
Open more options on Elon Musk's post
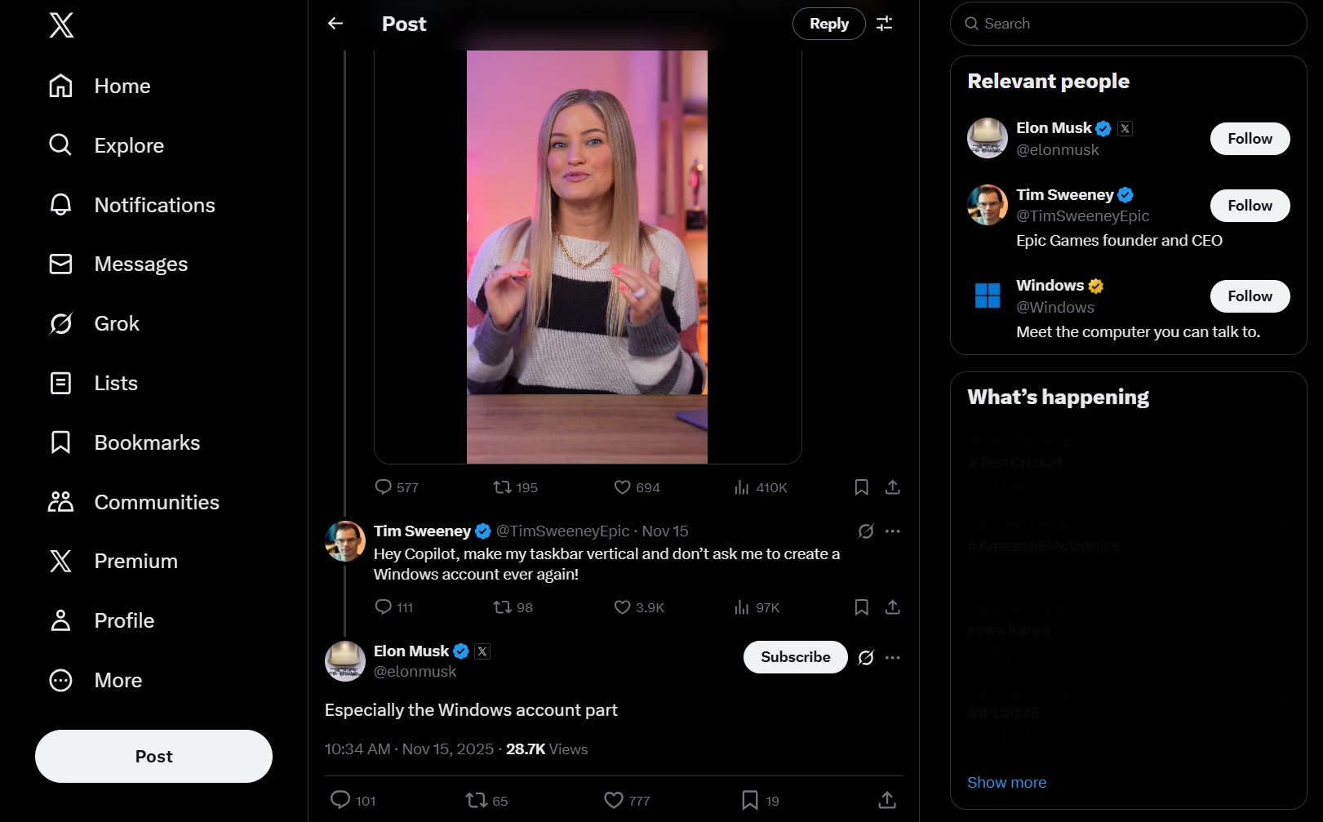(892, 657)
